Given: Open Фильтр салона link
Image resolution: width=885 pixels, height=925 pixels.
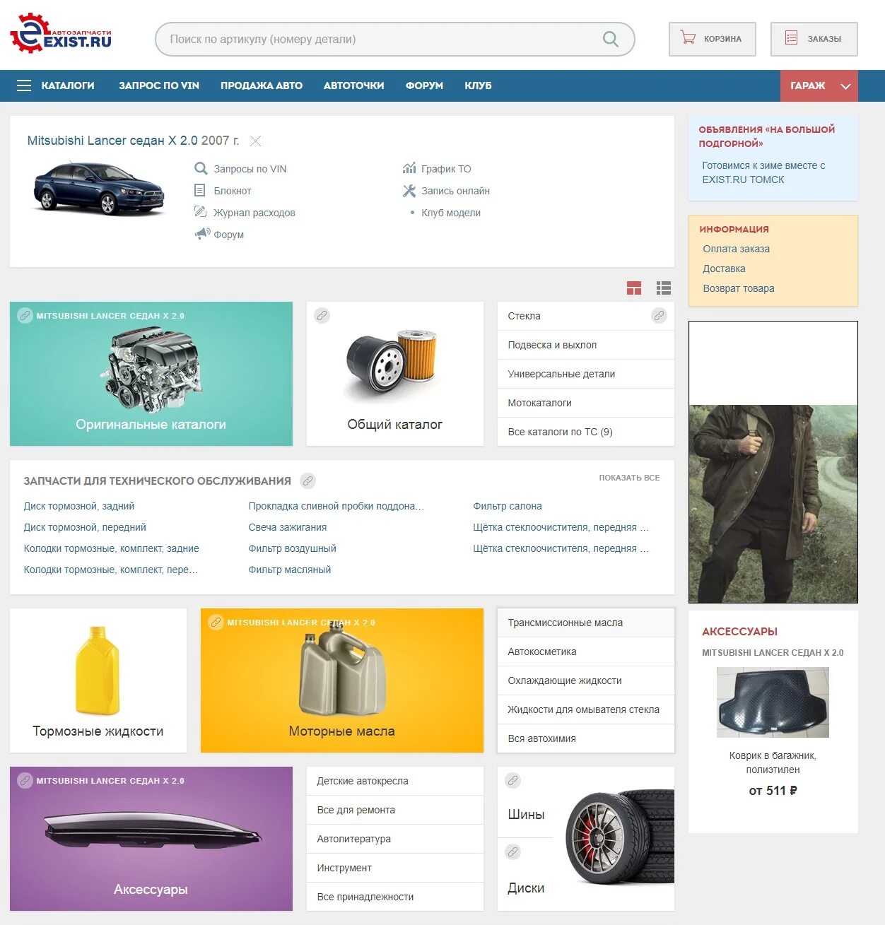Looking at the screenshot, I should coord(508,506).
